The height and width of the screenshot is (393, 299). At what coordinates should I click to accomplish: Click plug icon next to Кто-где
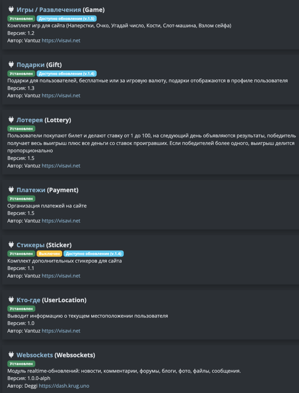[11, 300]
